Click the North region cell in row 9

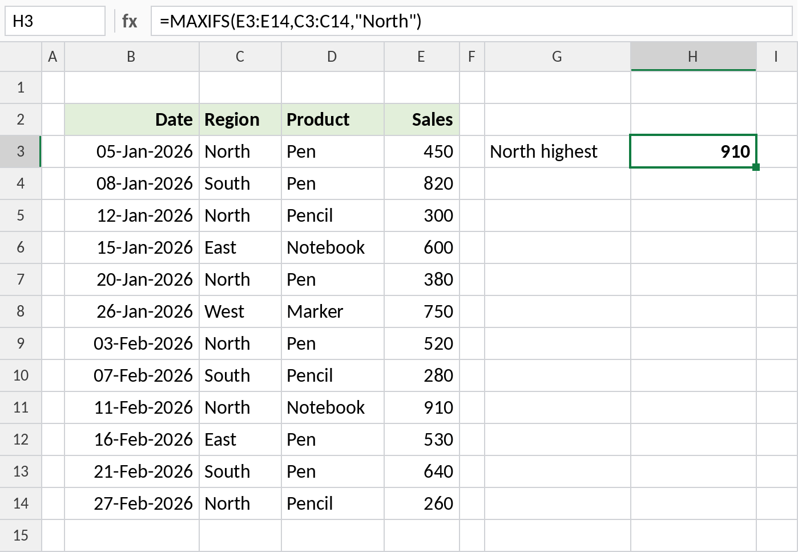pos(240,343)
